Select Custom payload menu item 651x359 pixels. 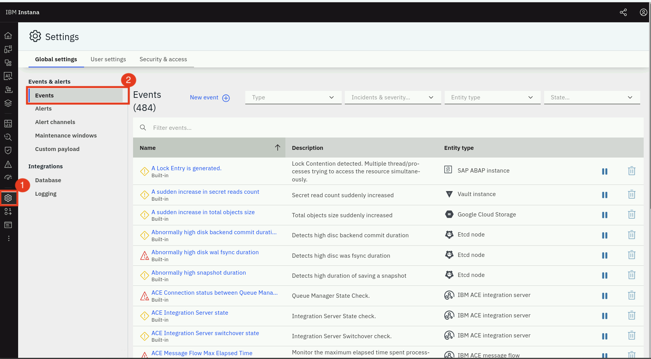57,149
